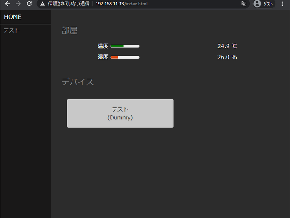Image resolution: width=290 pixels, height=218 pixels.
Task: Open the テスト sidebar item
Action: pos(25,30)
